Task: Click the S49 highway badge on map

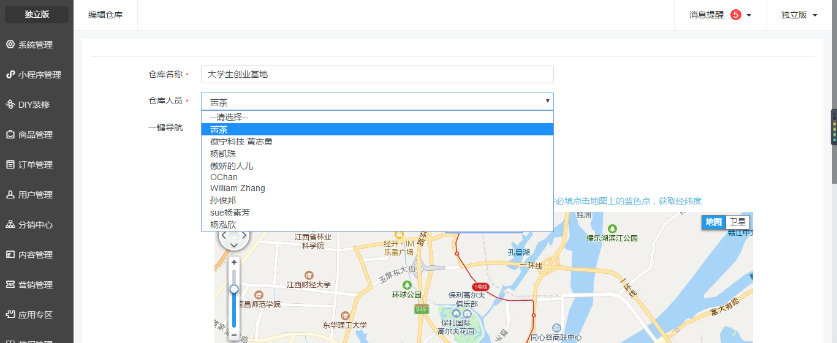Action: coord(420,309)
